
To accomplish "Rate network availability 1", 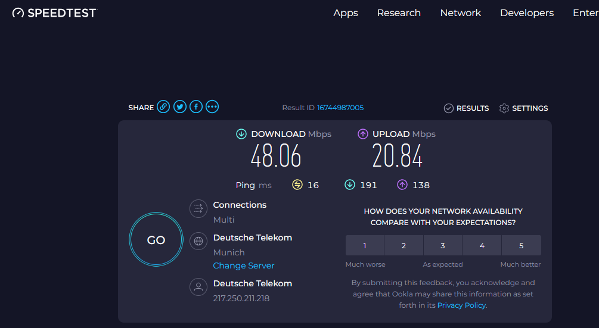I will tap(364, 246).
